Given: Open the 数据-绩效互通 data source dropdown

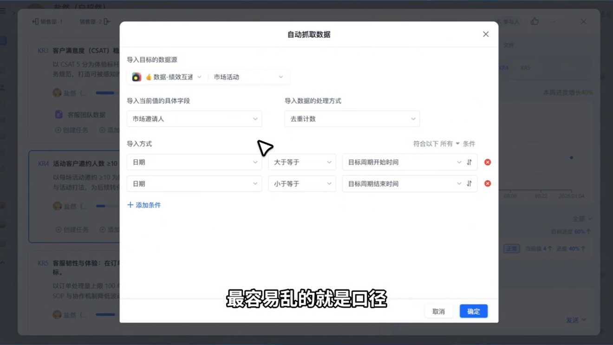Looking at the screenshot, I should (174, 77).
